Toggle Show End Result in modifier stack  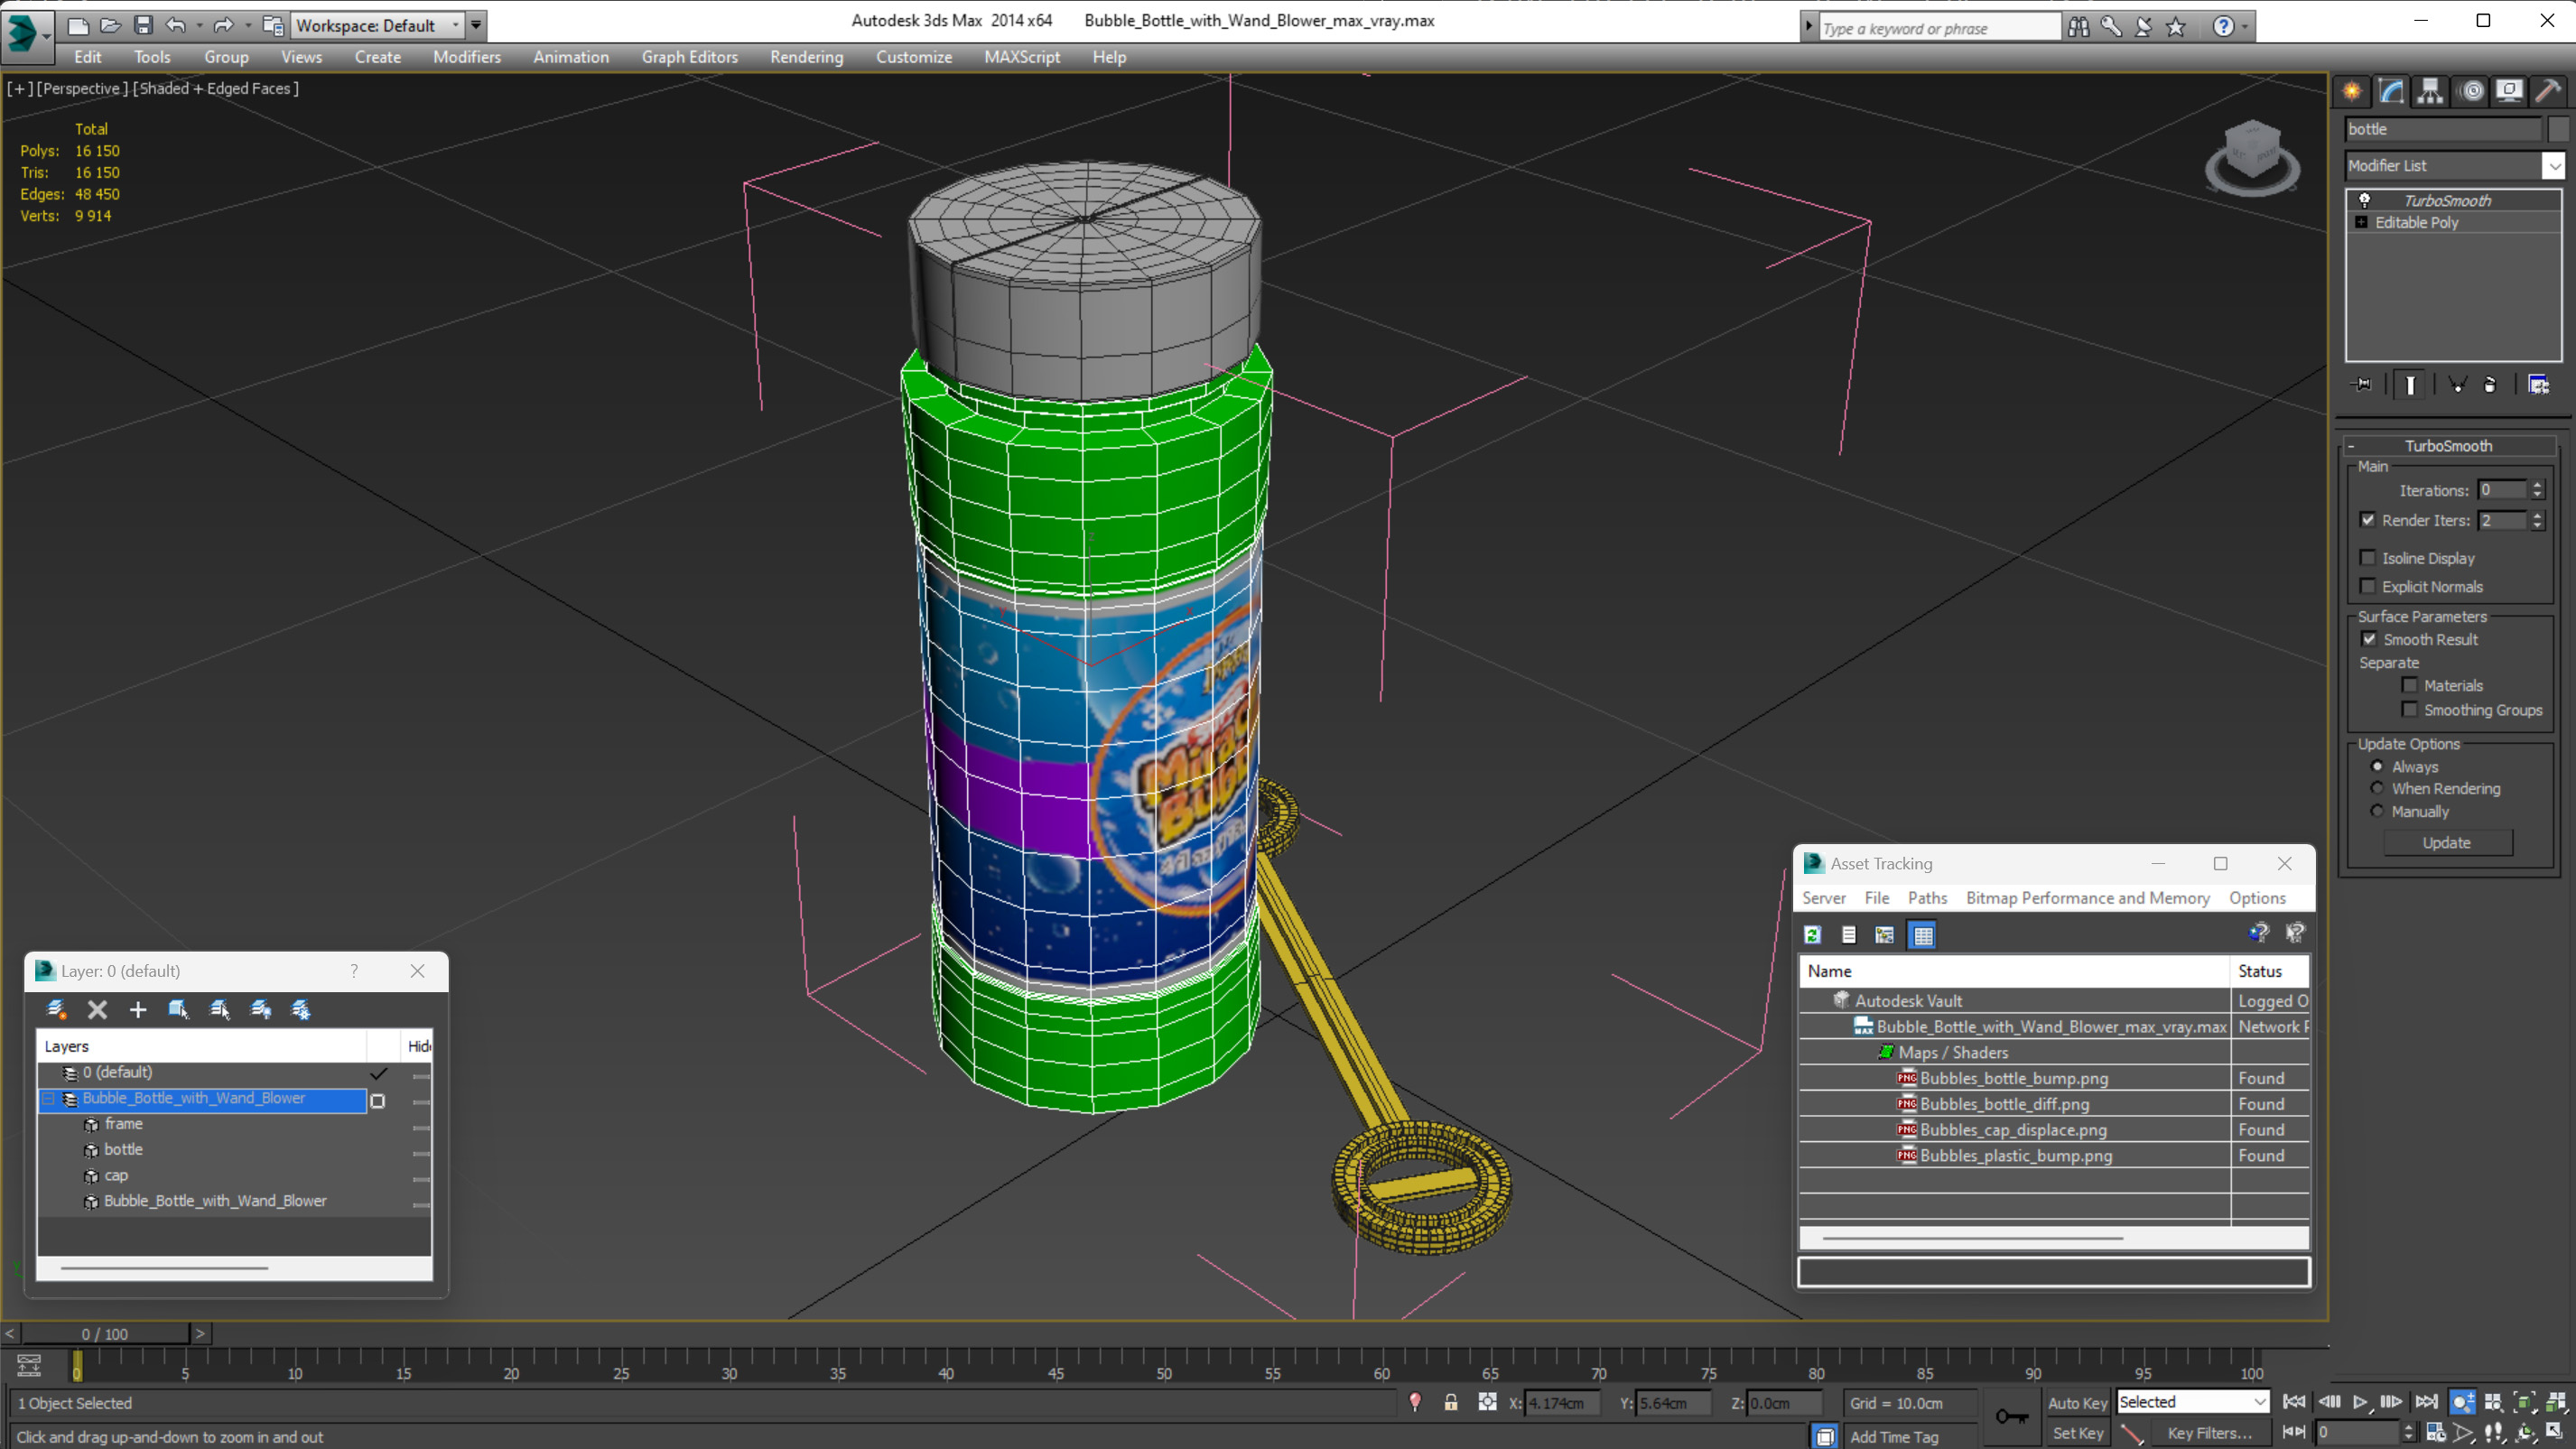[x=2410, y=385]
